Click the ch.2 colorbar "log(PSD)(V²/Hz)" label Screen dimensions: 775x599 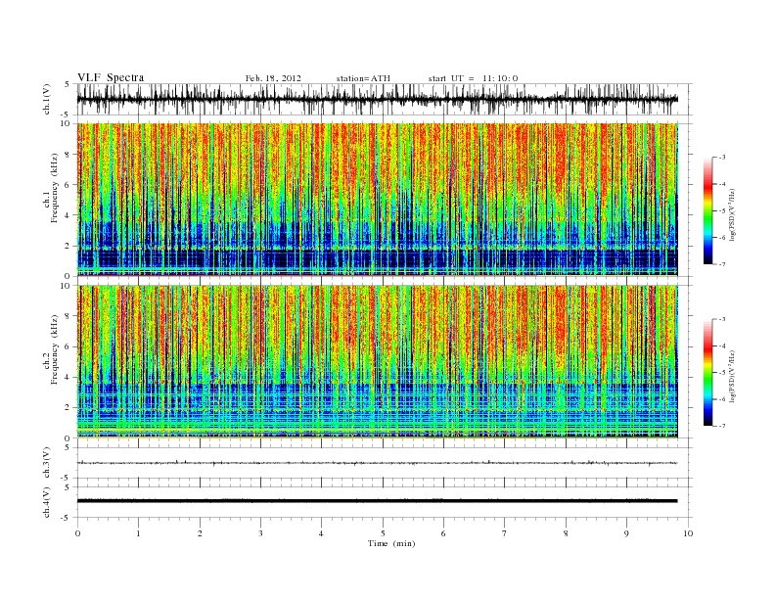pos(732,376)
